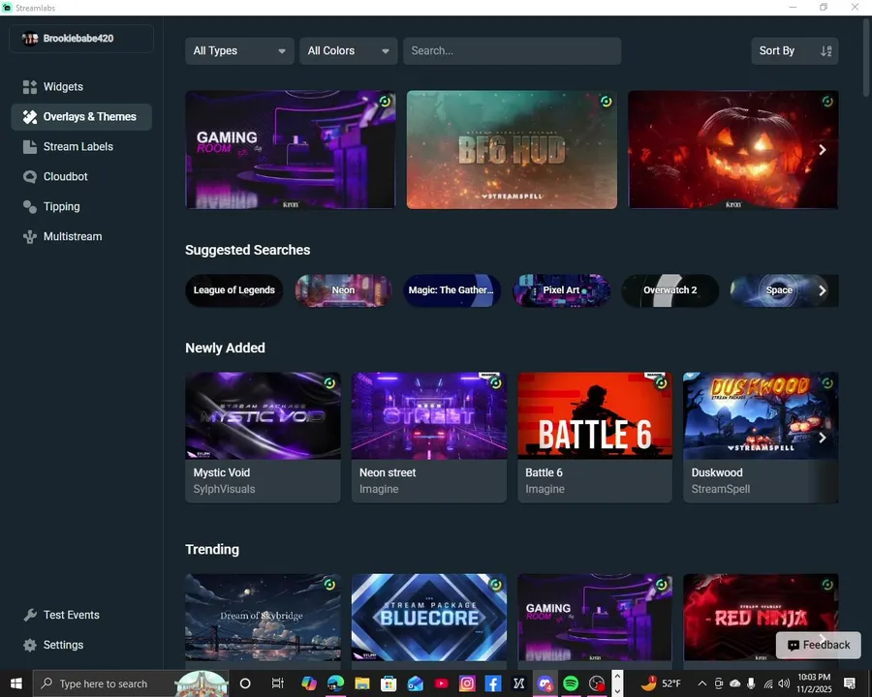Click the Widgets grid icon
The width and height of the screenshot is (872, 697).
29,87
